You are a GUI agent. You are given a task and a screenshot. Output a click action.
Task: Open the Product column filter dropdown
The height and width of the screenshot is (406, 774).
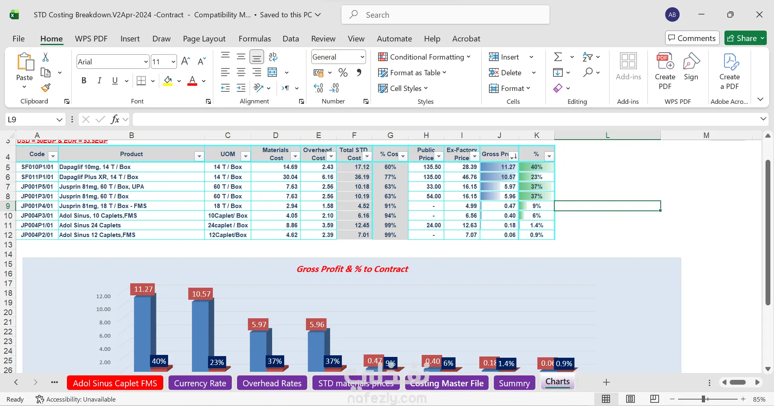click(x=199, y=156)
